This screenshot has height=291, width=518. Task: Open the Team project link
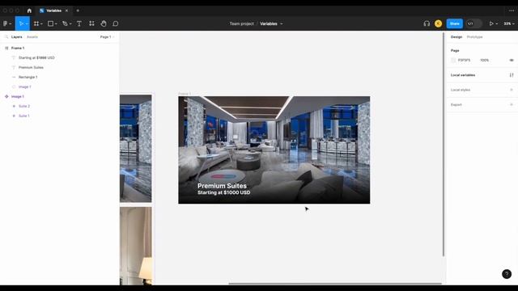pos(241,23)
